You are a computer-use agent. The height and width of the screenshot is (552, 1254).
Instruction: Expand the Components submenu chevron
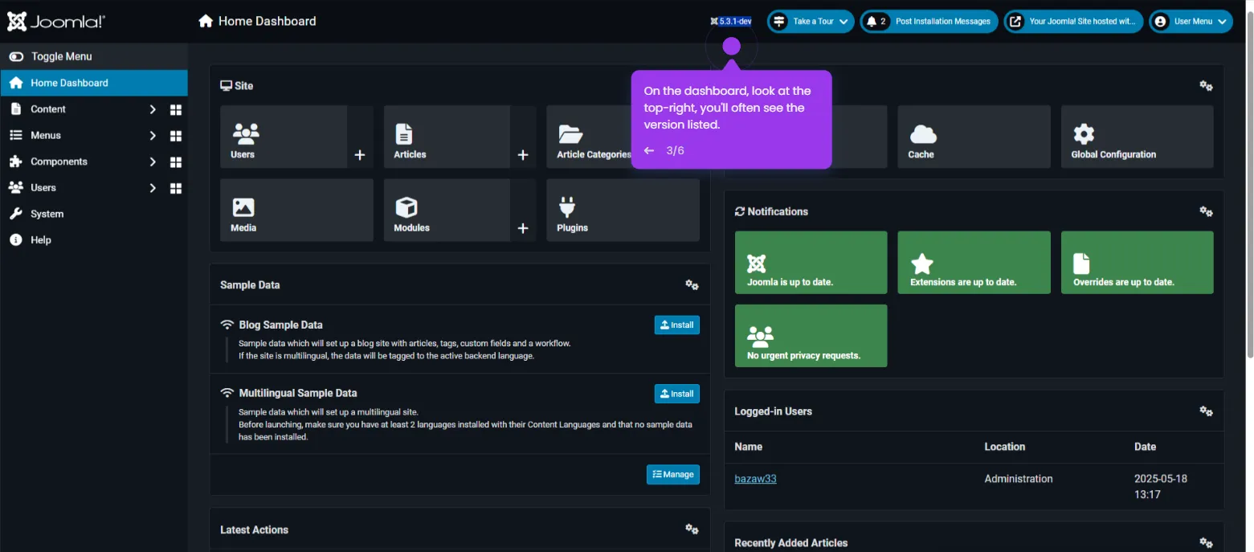[153, 162]
